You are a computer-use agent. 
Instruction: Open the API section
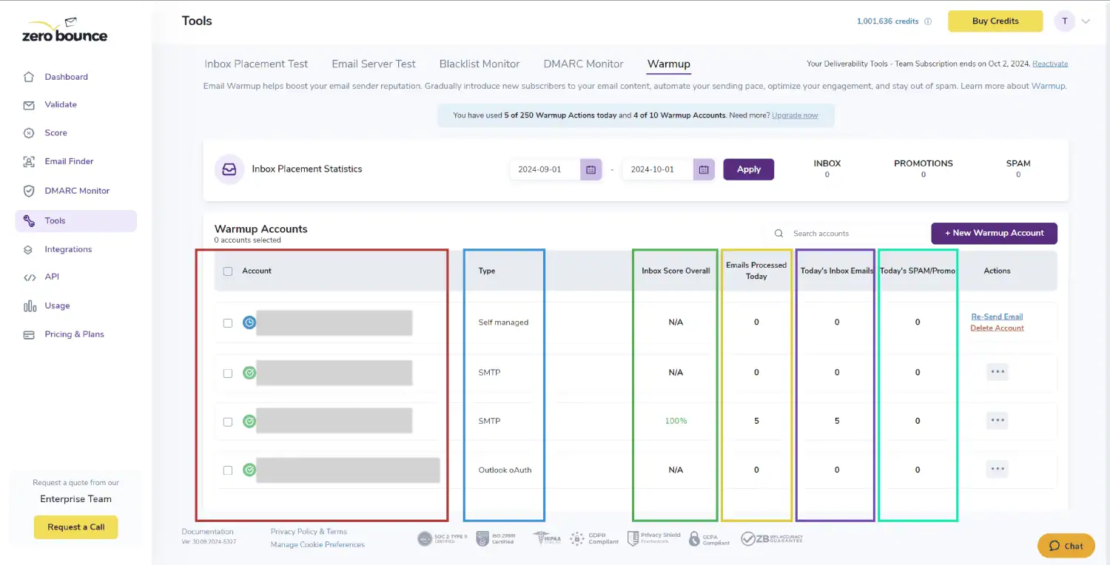(x=52, y=277)
